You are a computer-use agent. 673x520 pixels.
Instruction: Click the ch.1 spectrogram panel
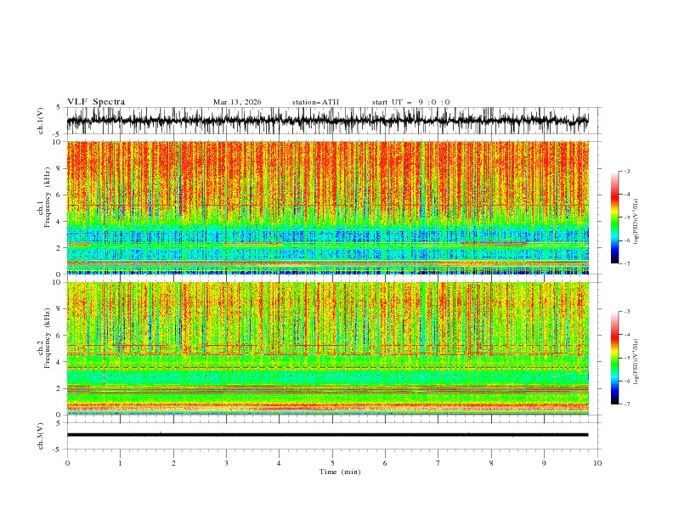tap(327, 207)
